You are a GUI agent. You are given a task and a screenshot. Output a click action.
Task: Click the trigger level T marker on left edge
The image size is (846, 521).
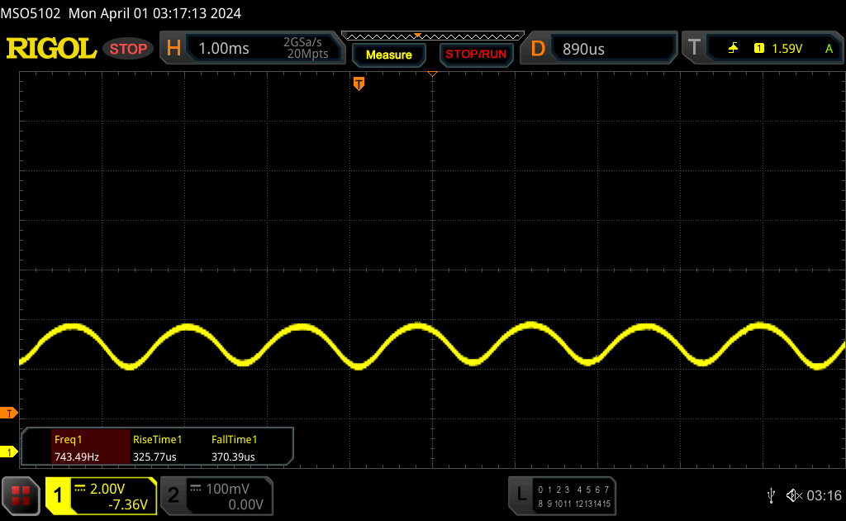click(8, 413)
